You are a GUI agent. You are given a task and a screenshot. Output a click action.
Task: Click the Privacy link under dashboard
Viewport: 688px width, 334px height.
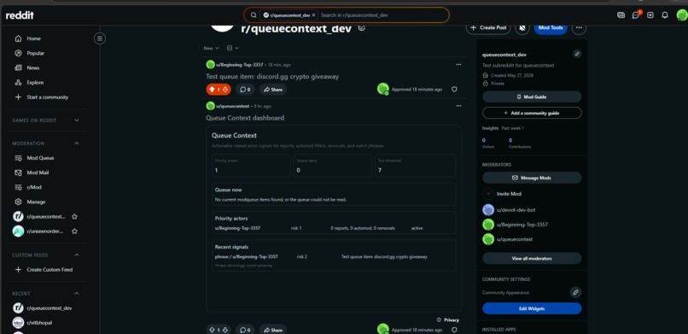coord(452,320)
